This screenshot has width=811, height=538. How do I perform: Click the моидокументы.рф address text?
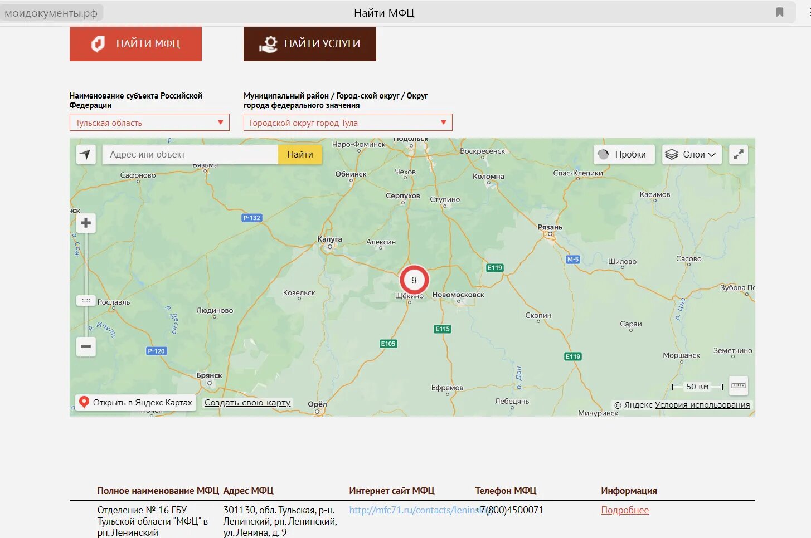pyautogui.click(x=51, y=13)
